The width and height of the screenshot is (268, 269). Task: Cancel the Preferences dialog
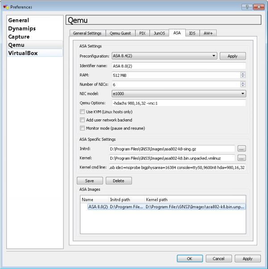tap(218, 259)
